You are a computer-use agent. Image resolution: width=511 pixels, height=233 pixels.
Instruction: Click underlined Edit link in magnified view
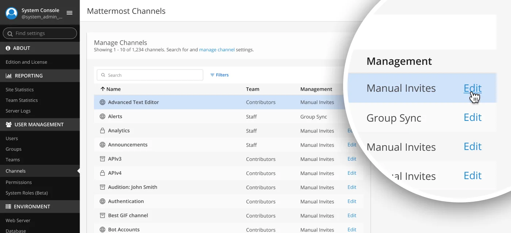click(x=472, y=88)
